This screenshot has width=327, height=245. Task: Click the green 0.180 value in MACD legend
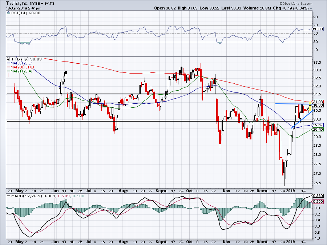click(x=79, y=196)
